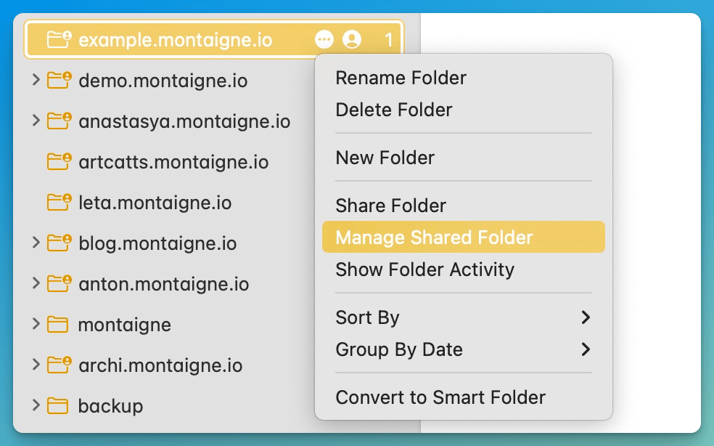Click Convert to Smart Folder
The image size is (714, 446).
(440, 397)
